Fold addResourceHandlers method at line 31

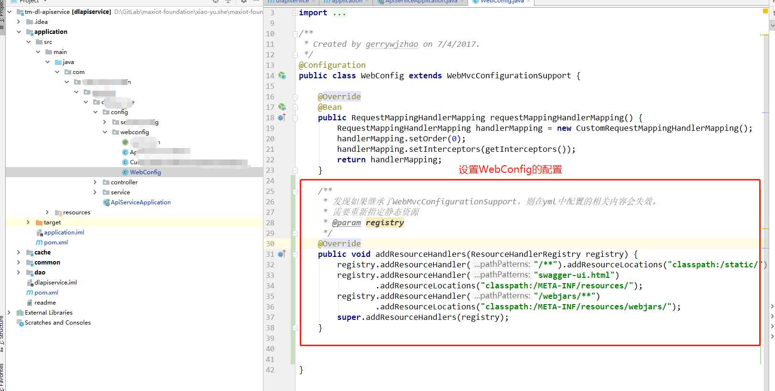[x=295, y=254]
